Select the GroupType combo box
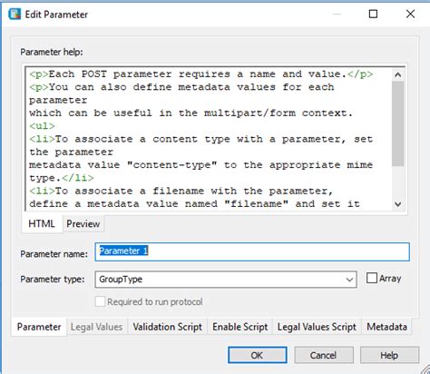The width and height of the screenshot is (430, 374). tap(226, 280)
